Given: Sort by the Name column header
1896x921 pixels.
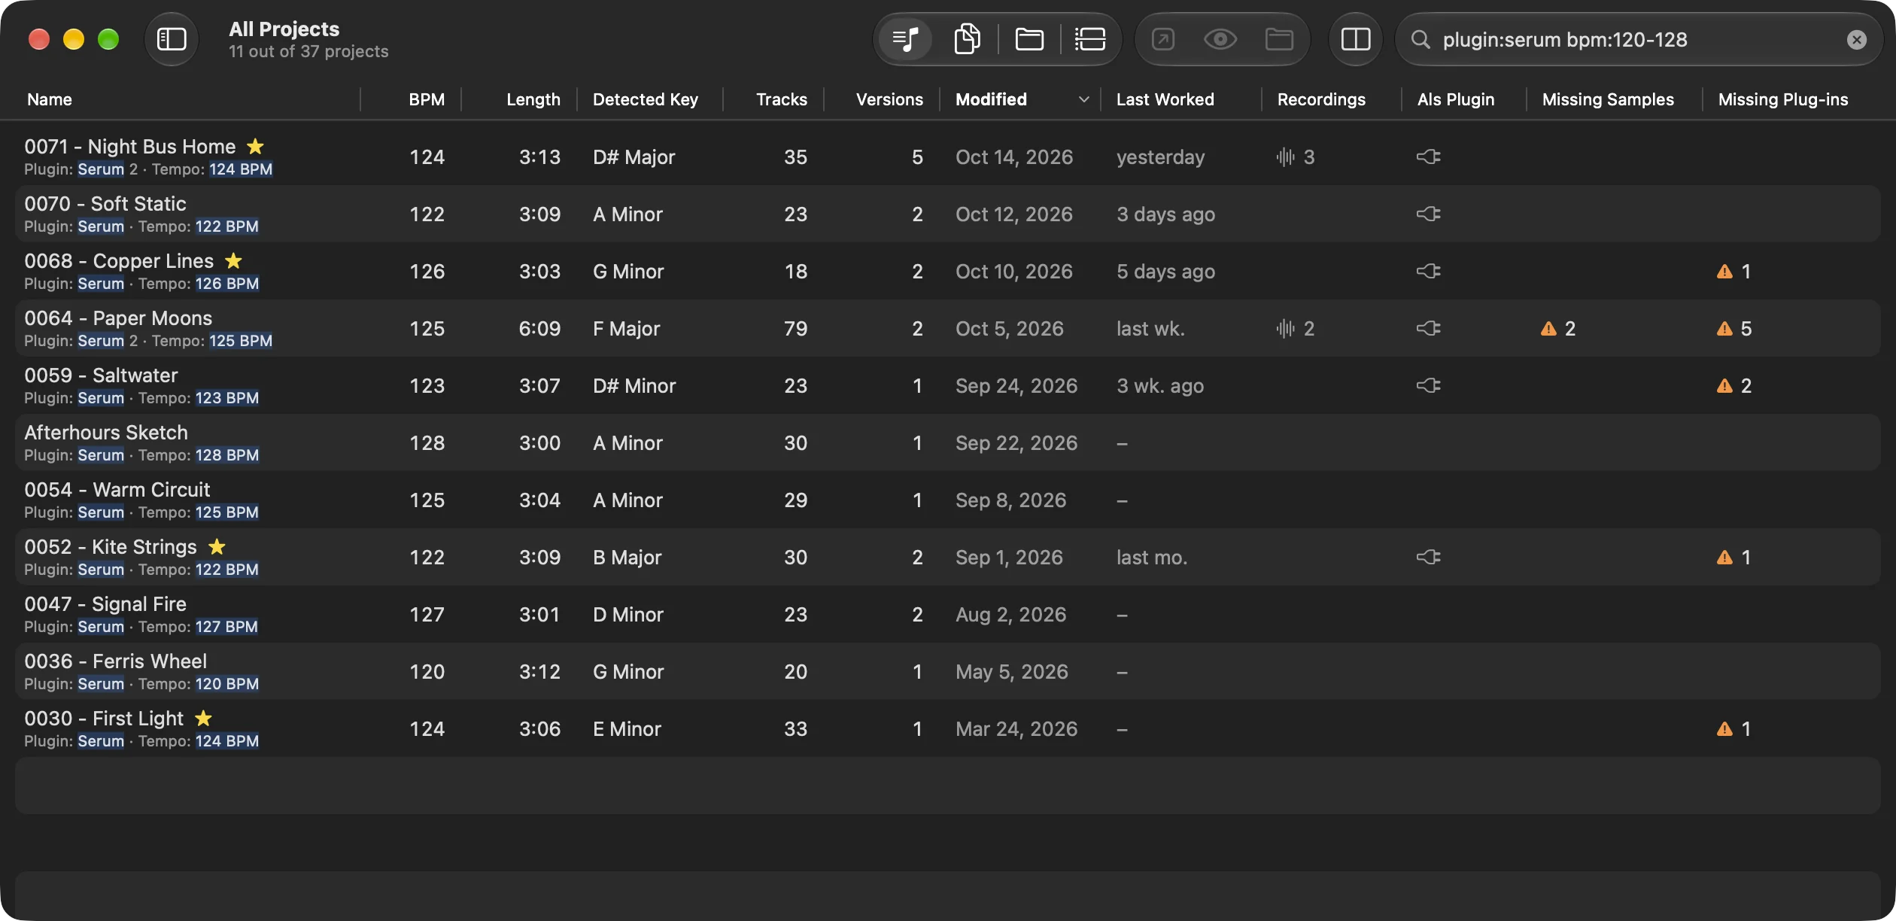Looking at the screenshot, I should (50, 99).
